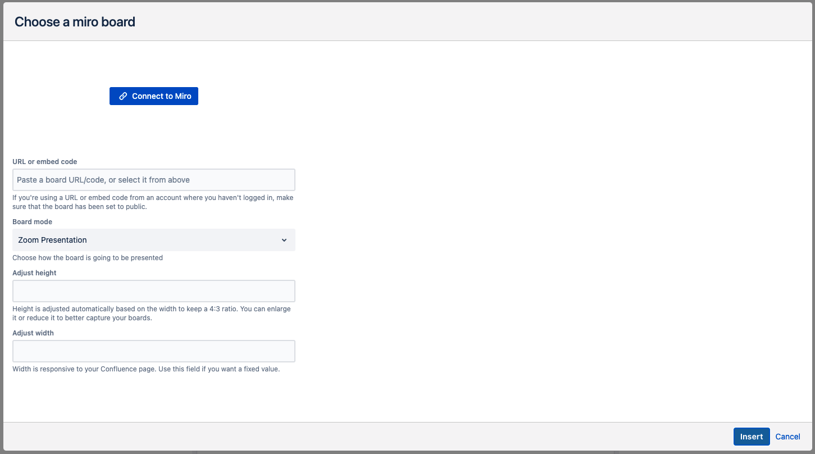Click the link icon in Connect to Miro

click(x=123, y=96)
